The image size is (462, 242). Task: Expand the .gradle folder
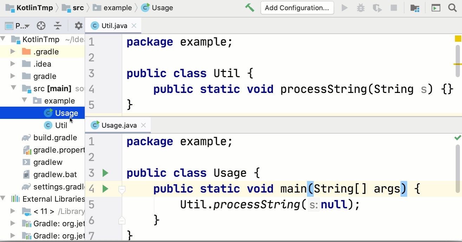[x=13, y=51]
